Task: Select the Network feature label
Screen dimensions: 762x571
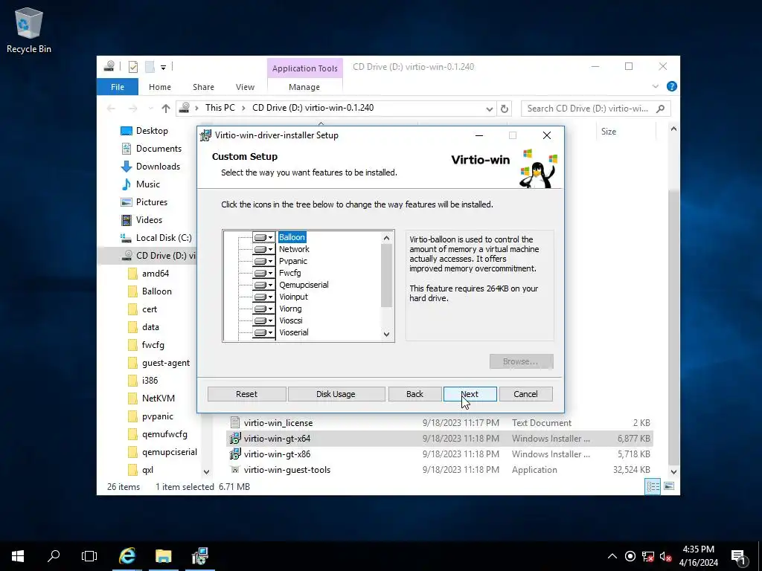Action: tap(294, 249)
